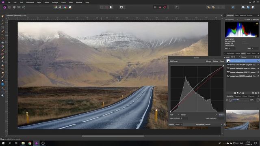260x146 pixels.
Task: Select the Flood Fill tool
Action: (2, 43)
